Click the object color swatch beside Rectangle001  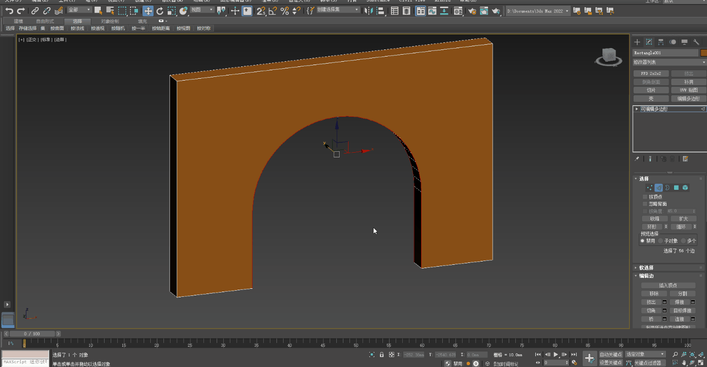click(704, 53)
